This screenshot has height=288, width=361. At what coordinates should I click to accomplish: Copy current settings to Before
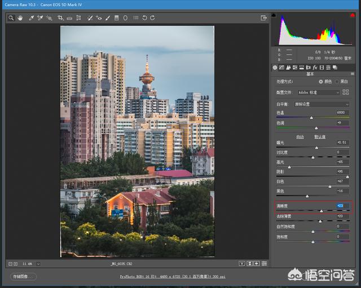tap(257, 264)
